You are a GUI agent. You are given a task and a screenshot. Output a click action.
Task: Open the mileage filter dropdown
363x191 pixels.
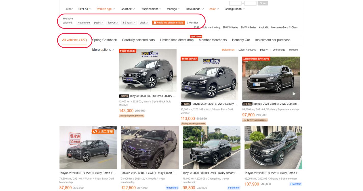click(x=173, y=9)
